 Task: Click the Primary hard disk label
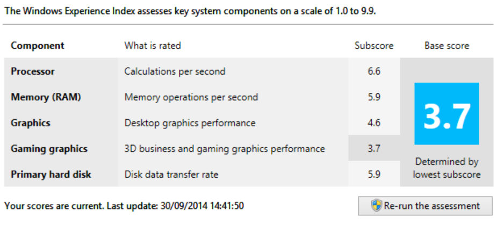(x=51, y=175)
